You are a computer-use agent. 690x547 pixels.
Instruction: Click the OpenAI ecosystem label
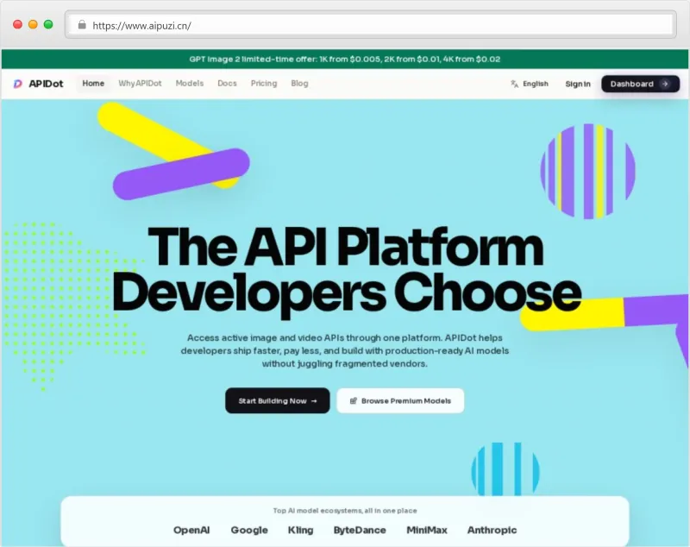pos(191,530)
